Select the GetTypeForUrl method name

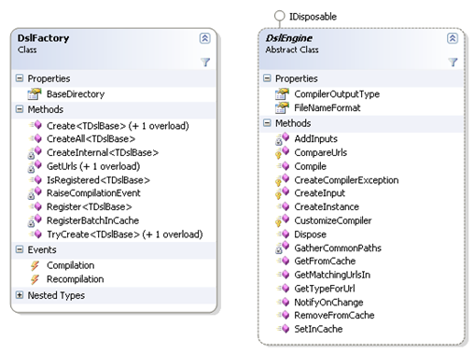point(325,289)
